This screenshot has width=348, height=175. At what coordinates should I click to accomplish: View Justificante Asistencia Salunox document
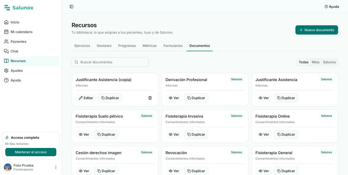click(264, 98)
